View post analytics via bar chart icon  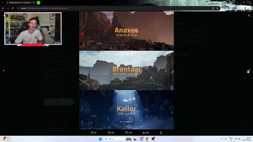point(143,133)
